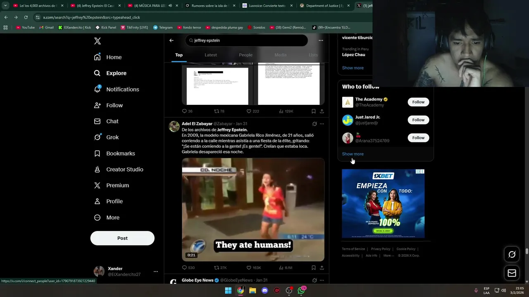Image resolution: width=529 pixels, height=297 pixels.
Task: View analytics showing 129K views
Action: (286, 111)
